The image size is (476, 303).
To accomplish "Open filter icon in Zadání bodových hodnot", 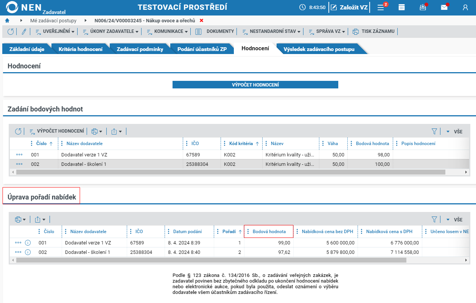I will (x=434, y=131).
